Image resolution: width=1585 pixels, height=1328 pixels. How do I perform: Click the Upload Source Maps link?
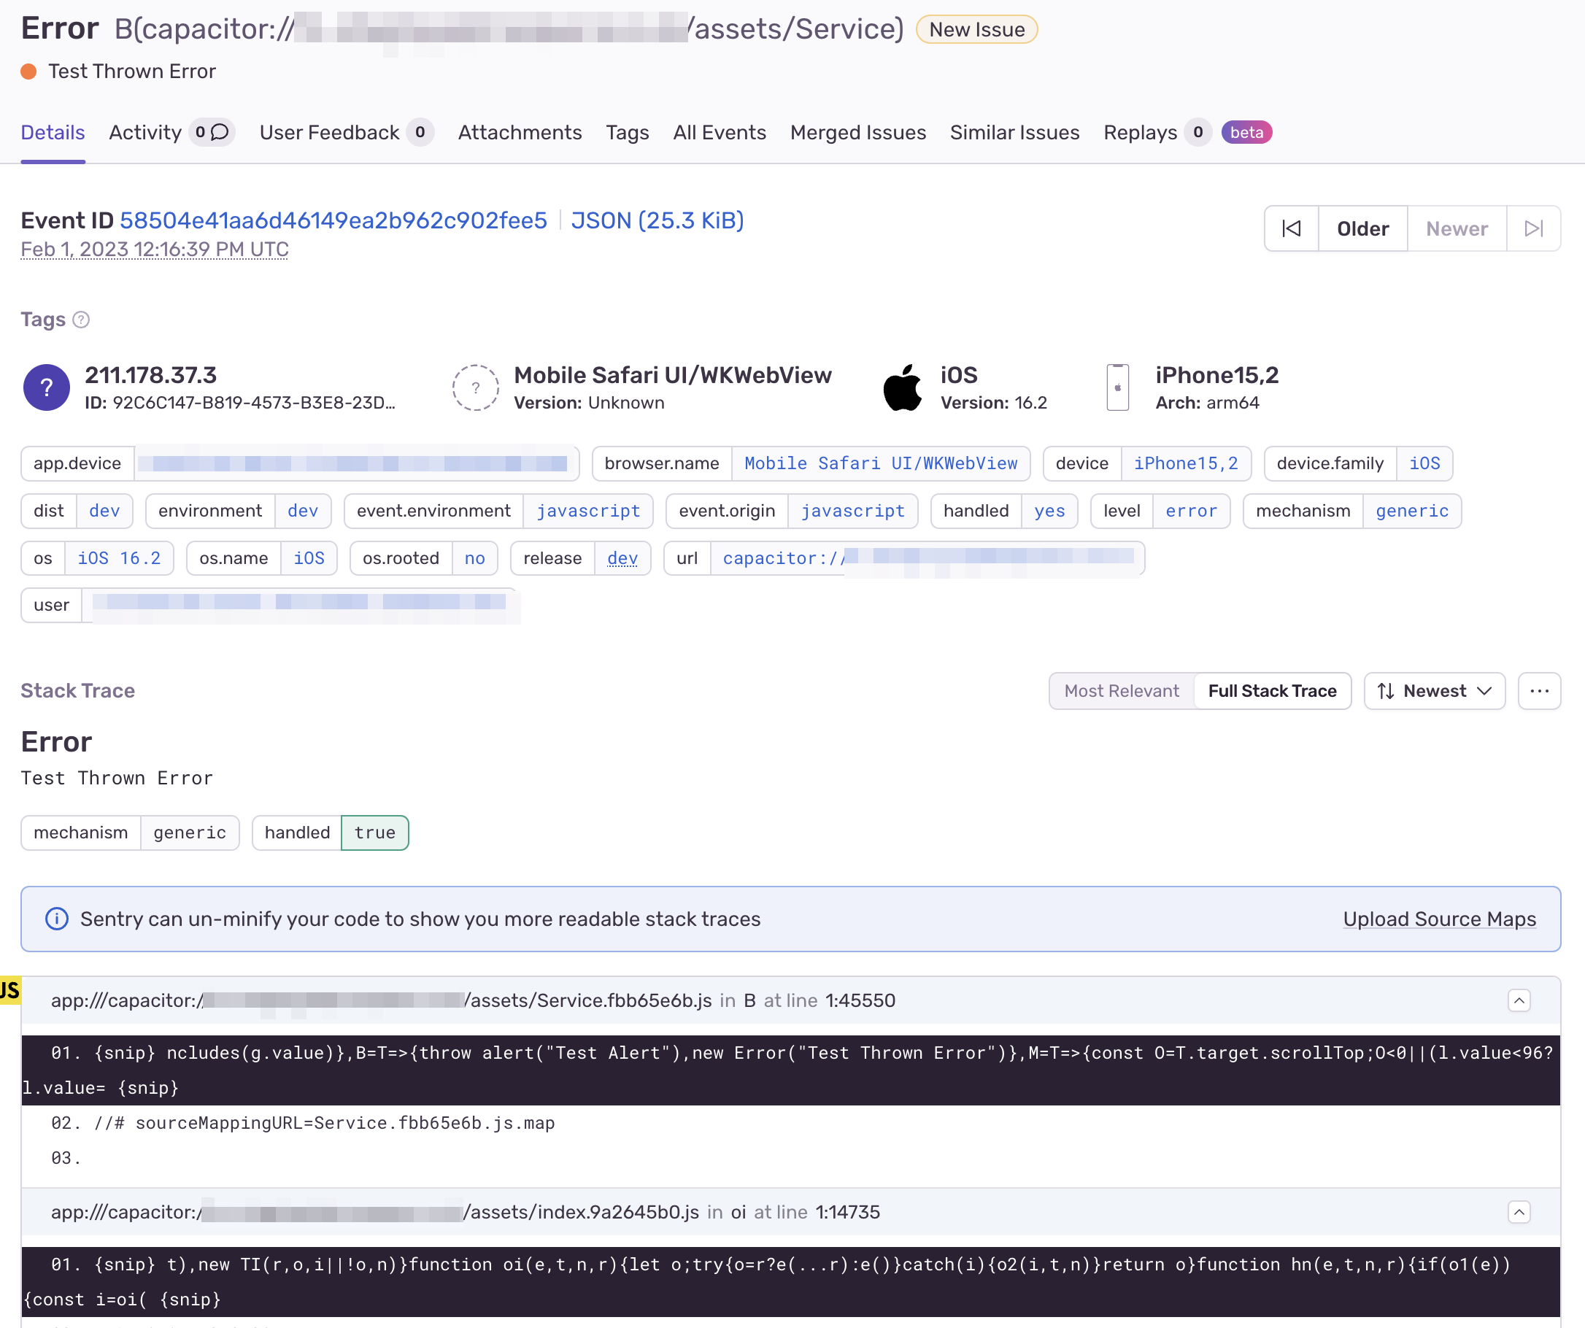coord(1438,919)
